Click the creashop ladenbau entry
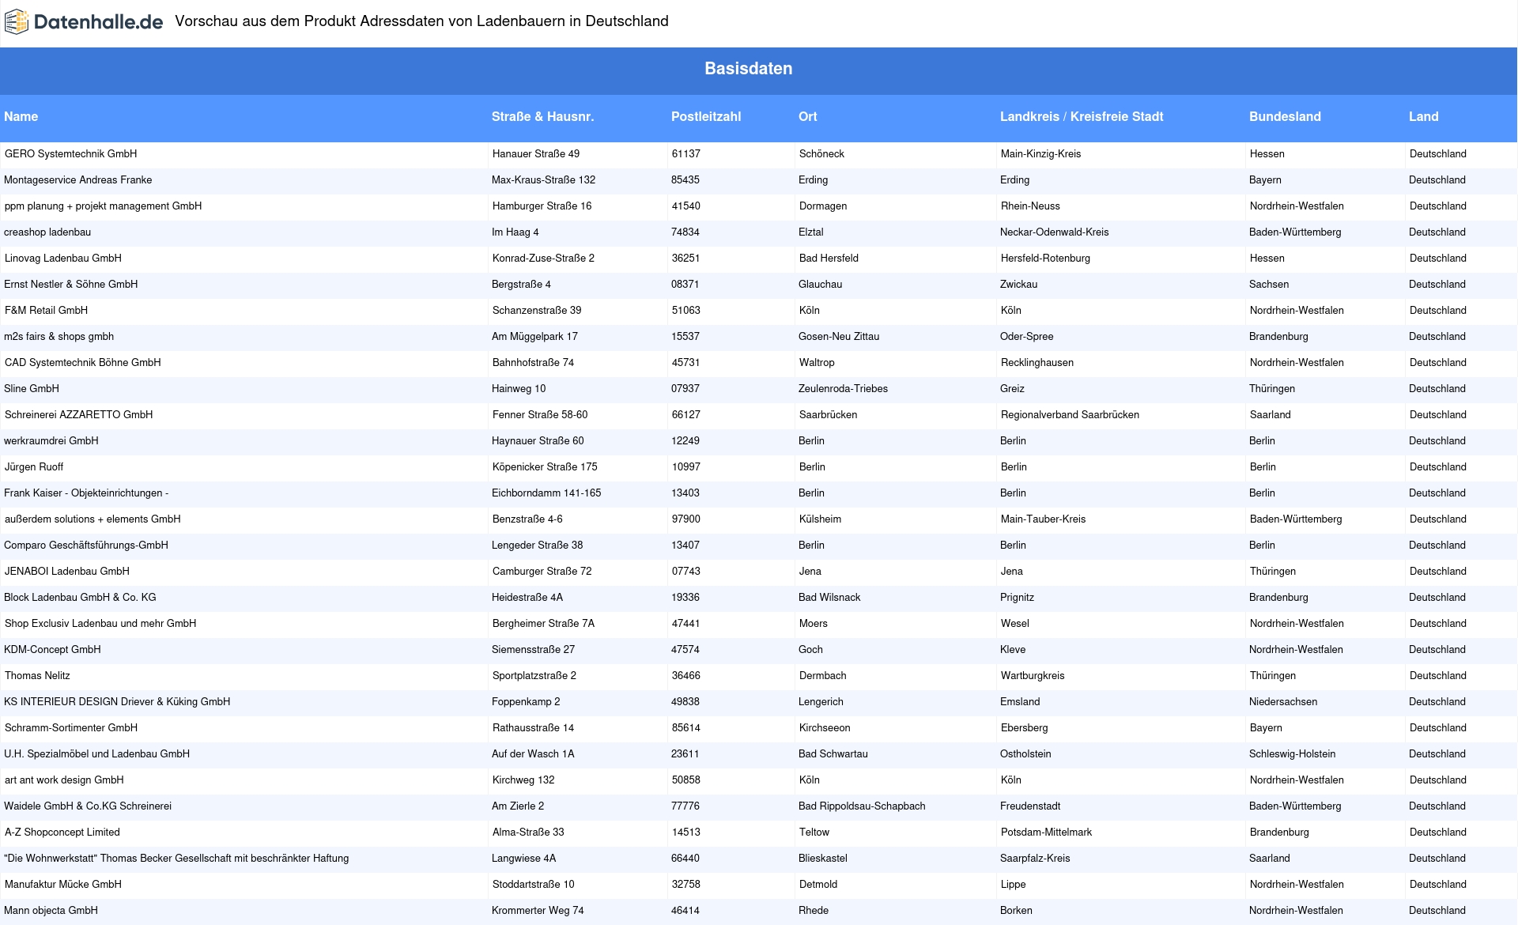1518x925 pixels. [x=47, y=232]
